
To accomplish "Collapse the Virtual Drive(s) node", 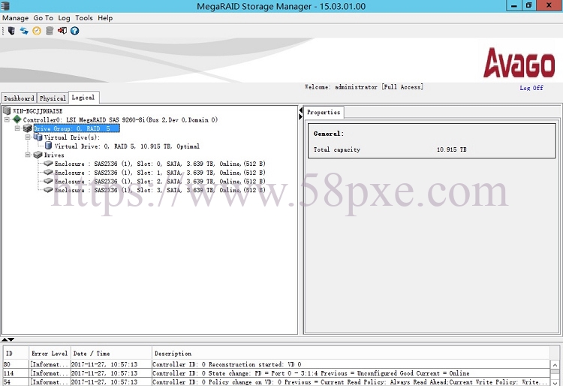I will pos(28,137).
